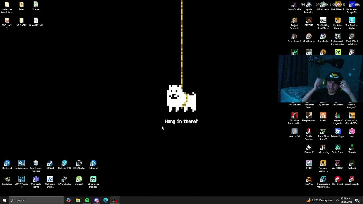363x204 pixels.
Task: Select the Roblox Player shortcut
Action: (337, 133)
